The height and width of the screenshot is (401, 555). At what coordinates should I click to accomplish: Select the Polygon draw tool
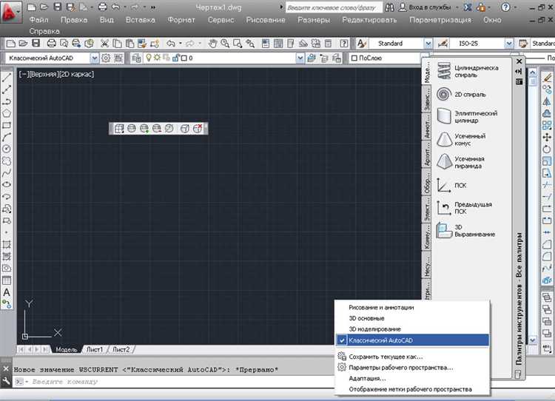[x=6, y=113]
